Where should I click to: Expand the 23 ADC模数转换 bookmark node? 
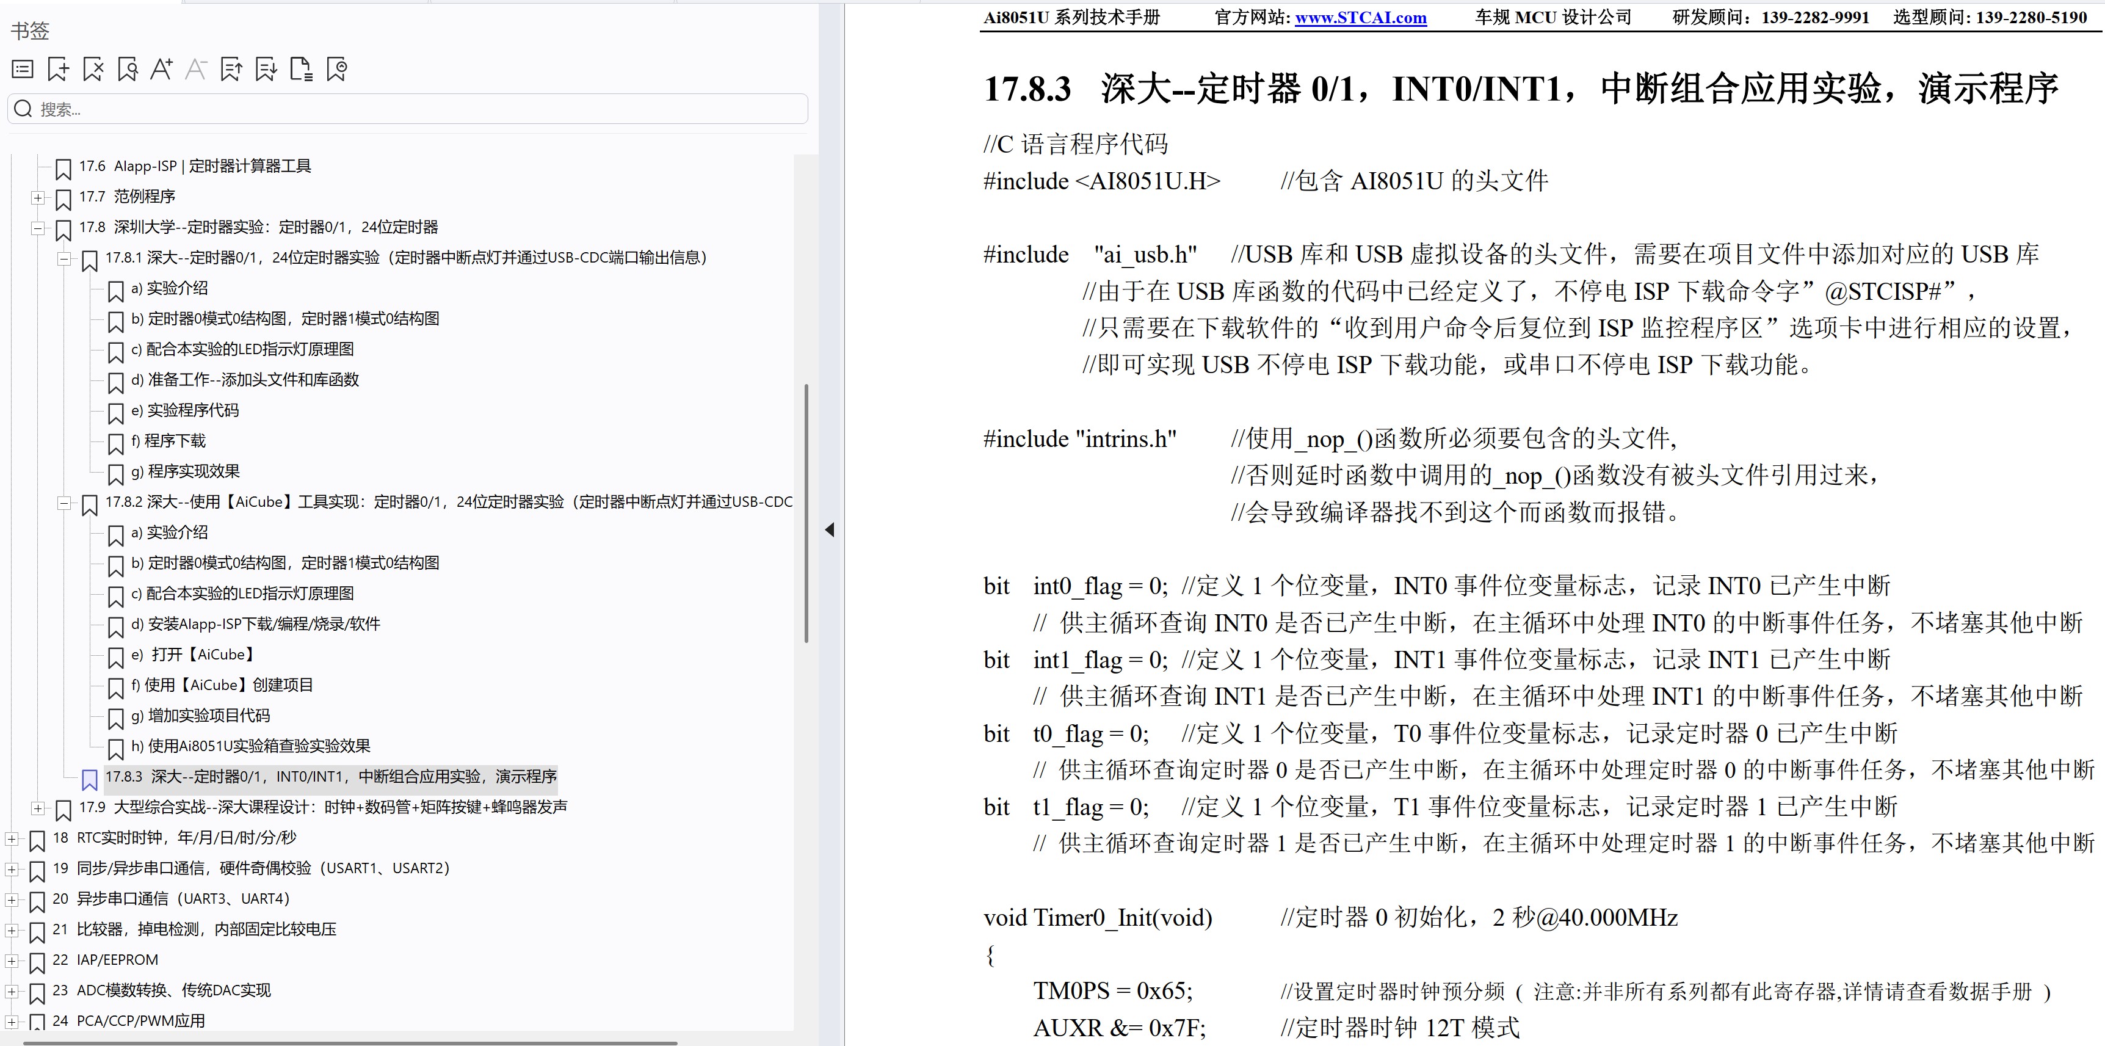12,991
